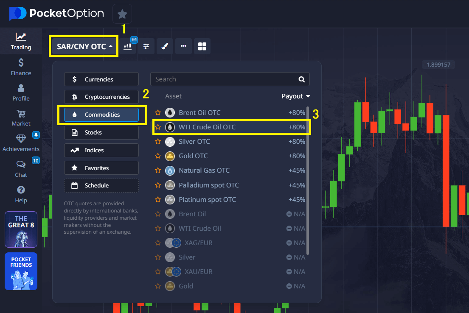Click the favorites star icon beside logo
Screen dimensions: 469x313
coord(122,14)
